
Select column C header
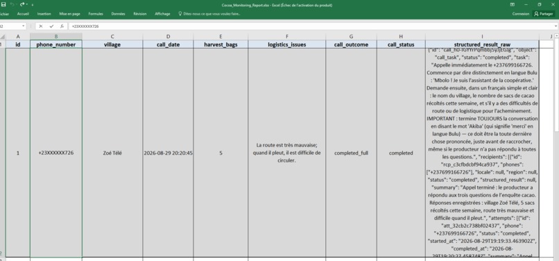pyautogui.click(x=112, y=36)
